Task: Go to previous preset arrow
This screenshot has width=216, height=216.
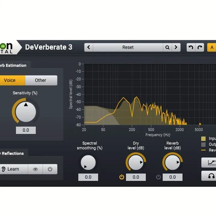Action: point(88,47)
